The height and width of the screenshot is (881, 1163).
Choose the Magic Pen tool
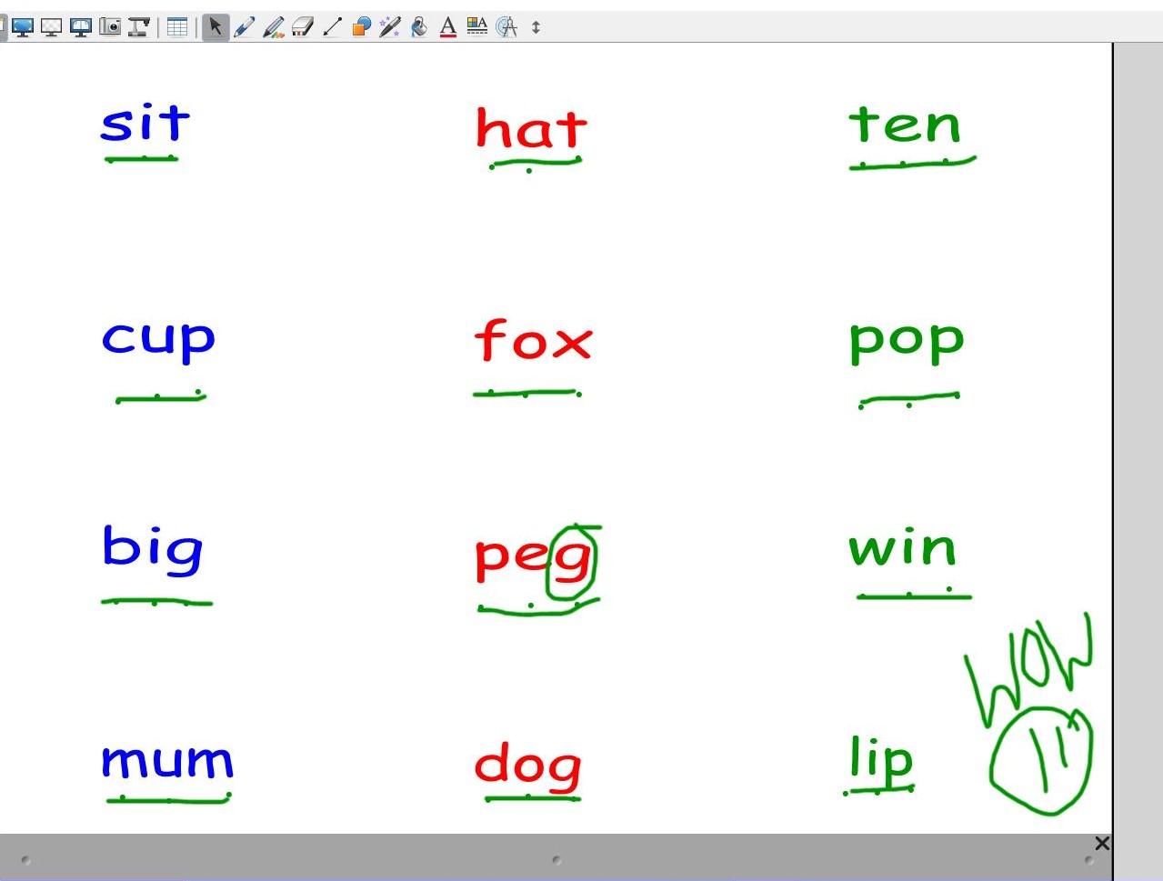pos(390,27)
